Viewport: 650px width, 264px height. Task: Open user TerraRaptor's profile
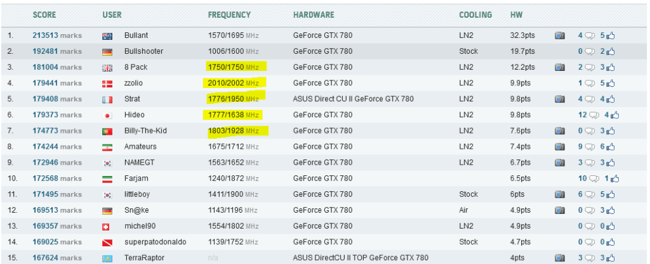144,258
